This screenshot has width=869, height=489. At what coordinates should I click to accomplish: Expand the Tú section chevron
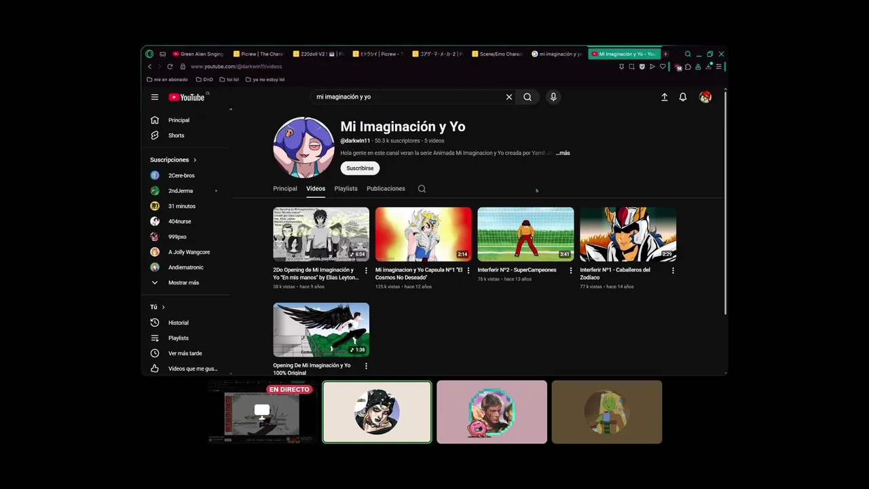[x=163, y=307]
